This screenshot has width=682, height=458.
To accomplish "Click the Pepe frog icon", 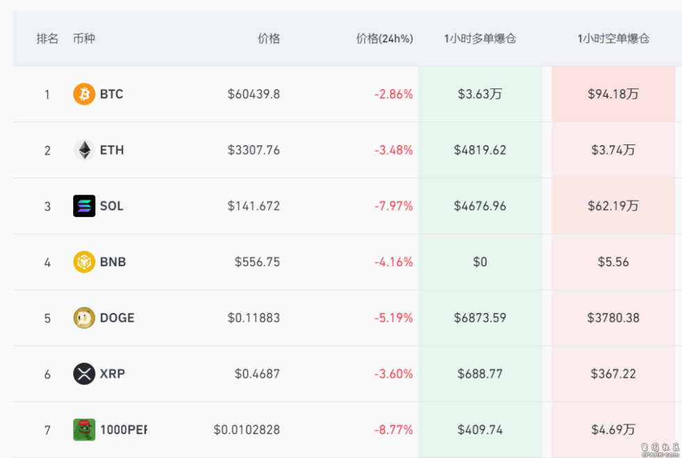I will (x=84, y=430).
